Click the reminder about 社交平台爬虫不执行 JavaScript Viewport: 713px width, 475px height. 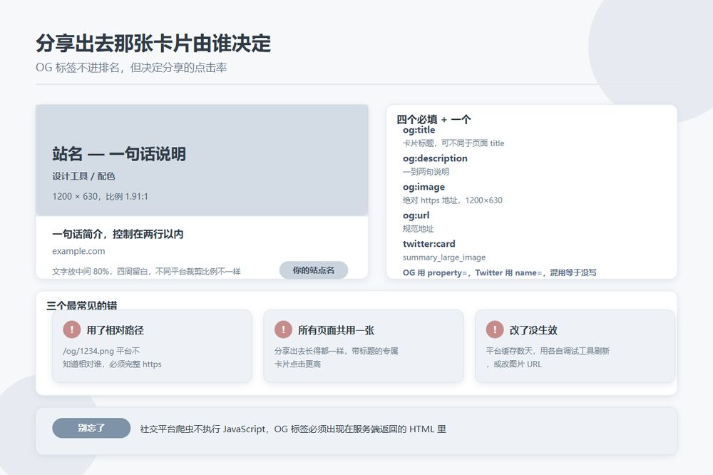(293, 429)
